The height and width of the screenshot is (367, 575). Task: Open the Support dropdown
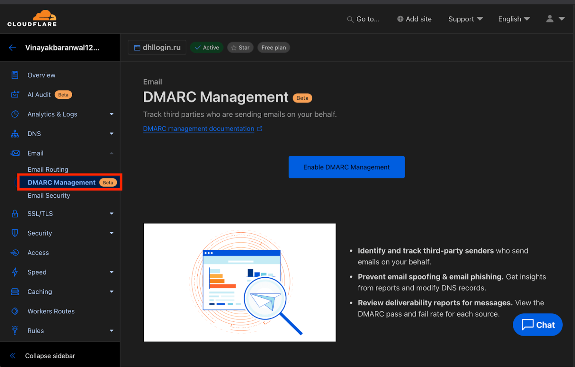pos(465,19)
